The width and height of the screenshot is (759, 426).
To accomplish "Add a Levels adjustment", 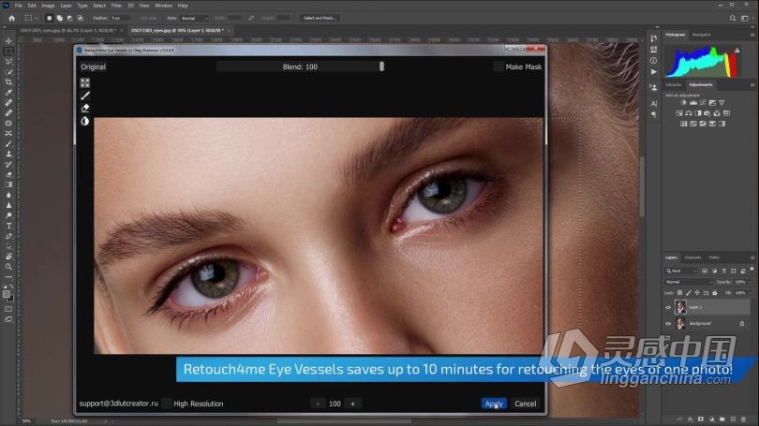I will pyautogui.click(x=692, y=102).
